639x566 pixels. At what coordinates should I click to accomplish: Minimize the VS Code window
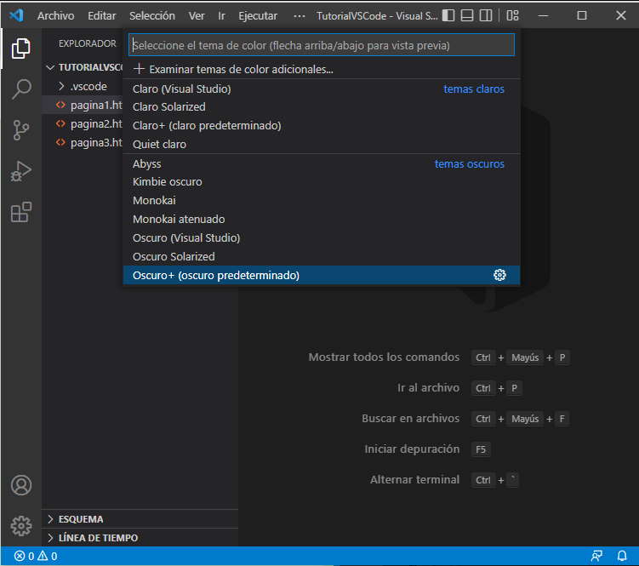(x=543, y=15)
